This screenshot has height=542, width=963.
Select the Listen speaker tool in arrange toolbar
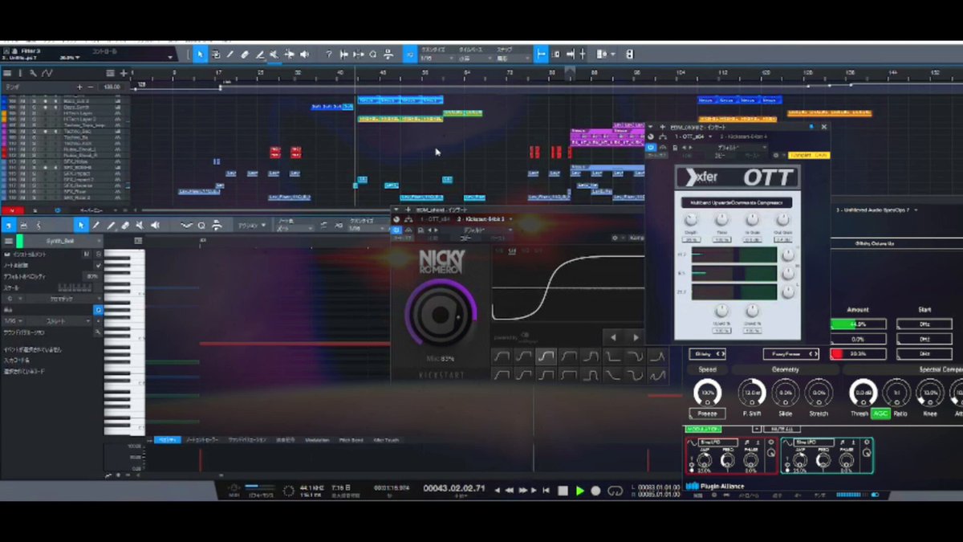[x=304, y=55]
